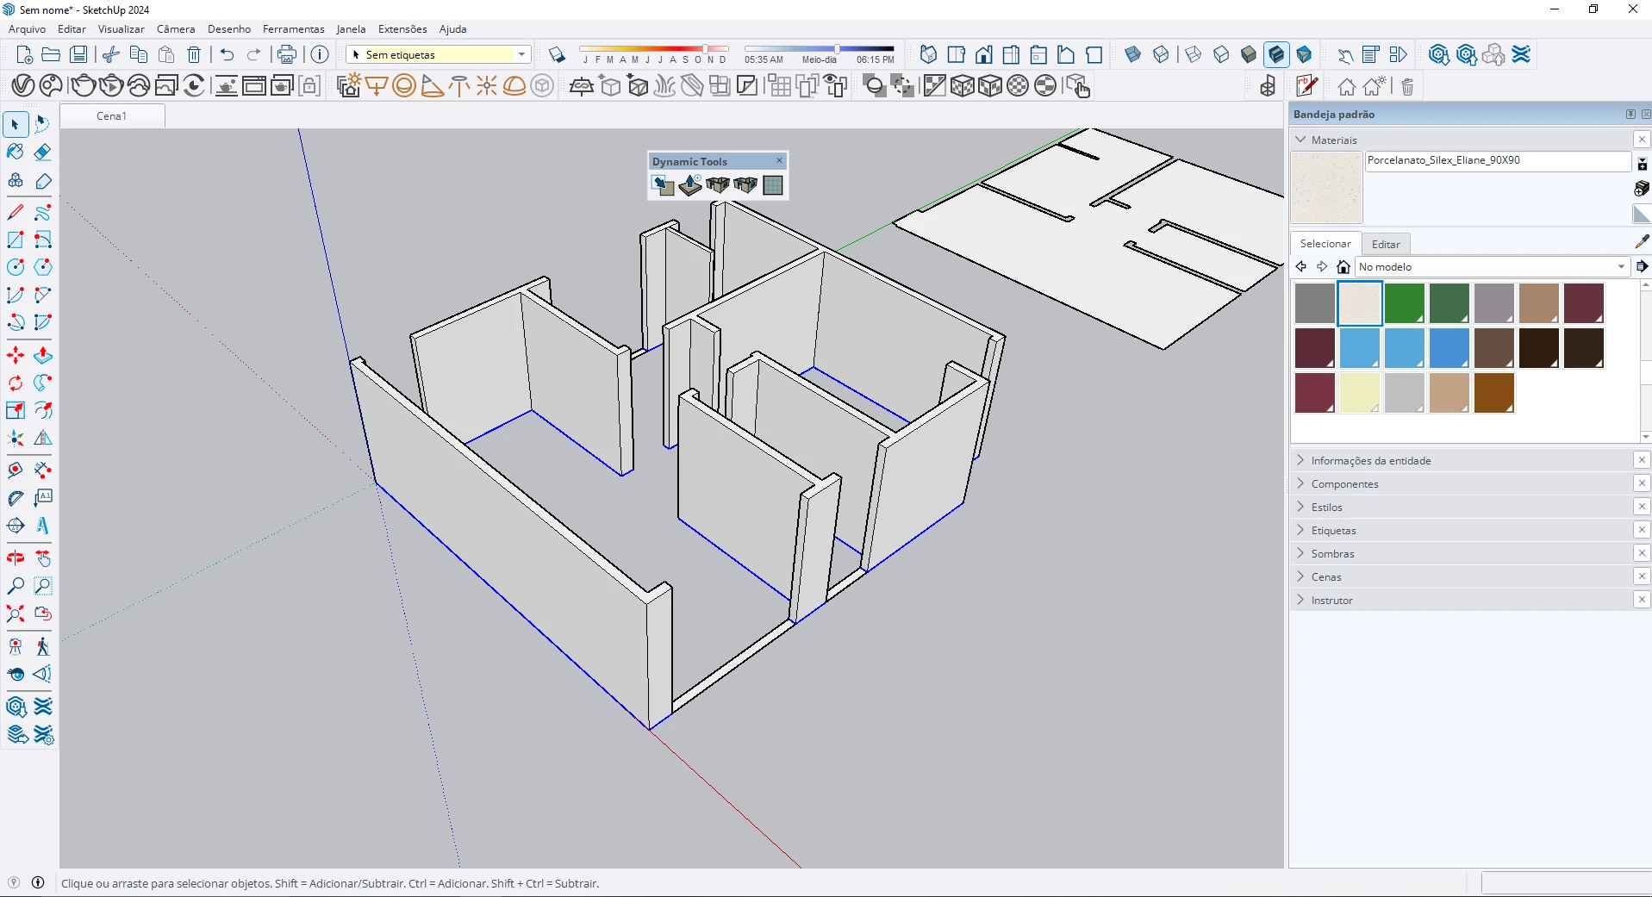1652x897 pixels.
Task: Select the Rotate tool
Action: (16, 383)
